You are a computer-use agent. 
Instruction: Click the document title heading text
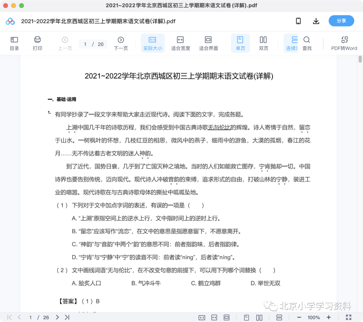coord(179,76)
